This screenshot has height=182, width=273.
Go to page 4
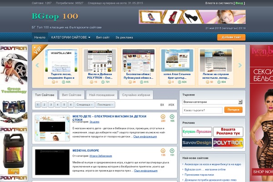point(58,105)
